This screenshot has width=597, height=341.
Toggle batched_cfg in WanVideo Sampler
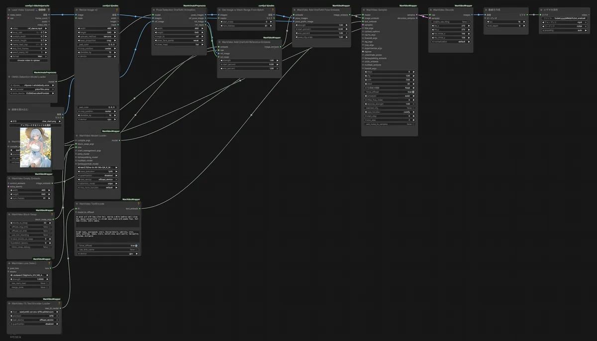click(x=390, y=108)
